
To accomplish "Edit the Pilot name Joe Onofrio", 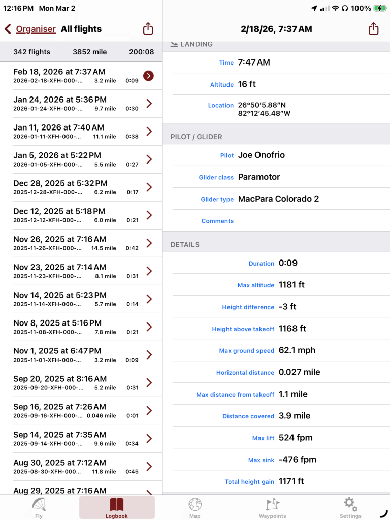I will point(262,155).
